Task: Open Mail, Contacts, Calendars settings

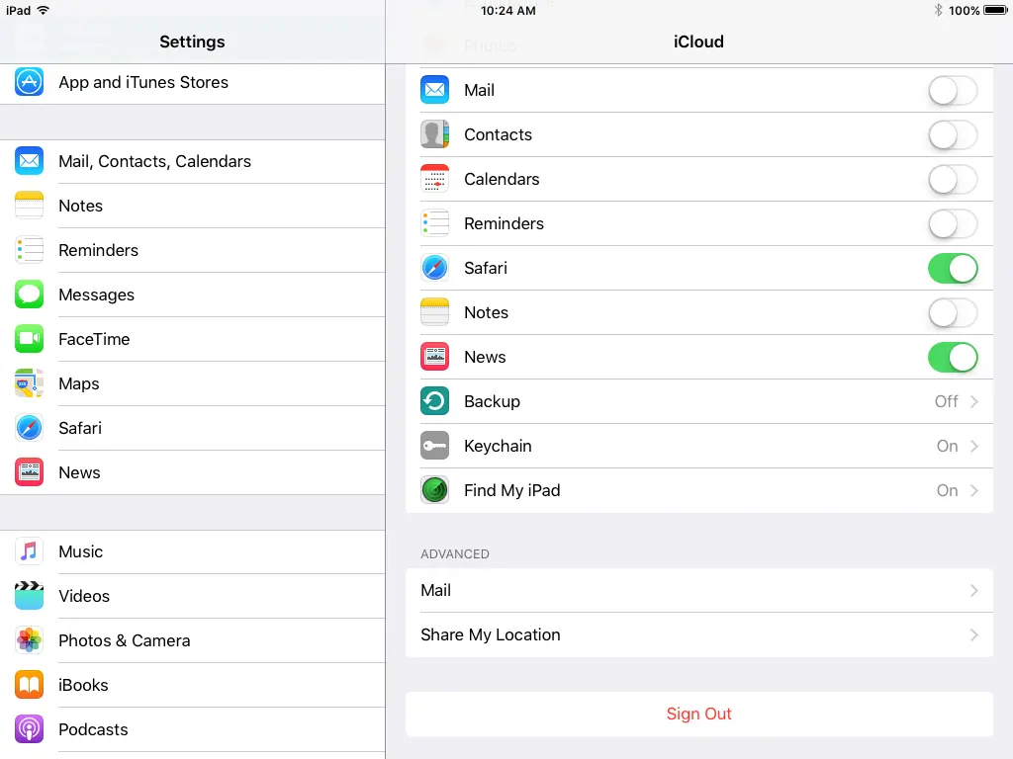Action: point(193,161)
